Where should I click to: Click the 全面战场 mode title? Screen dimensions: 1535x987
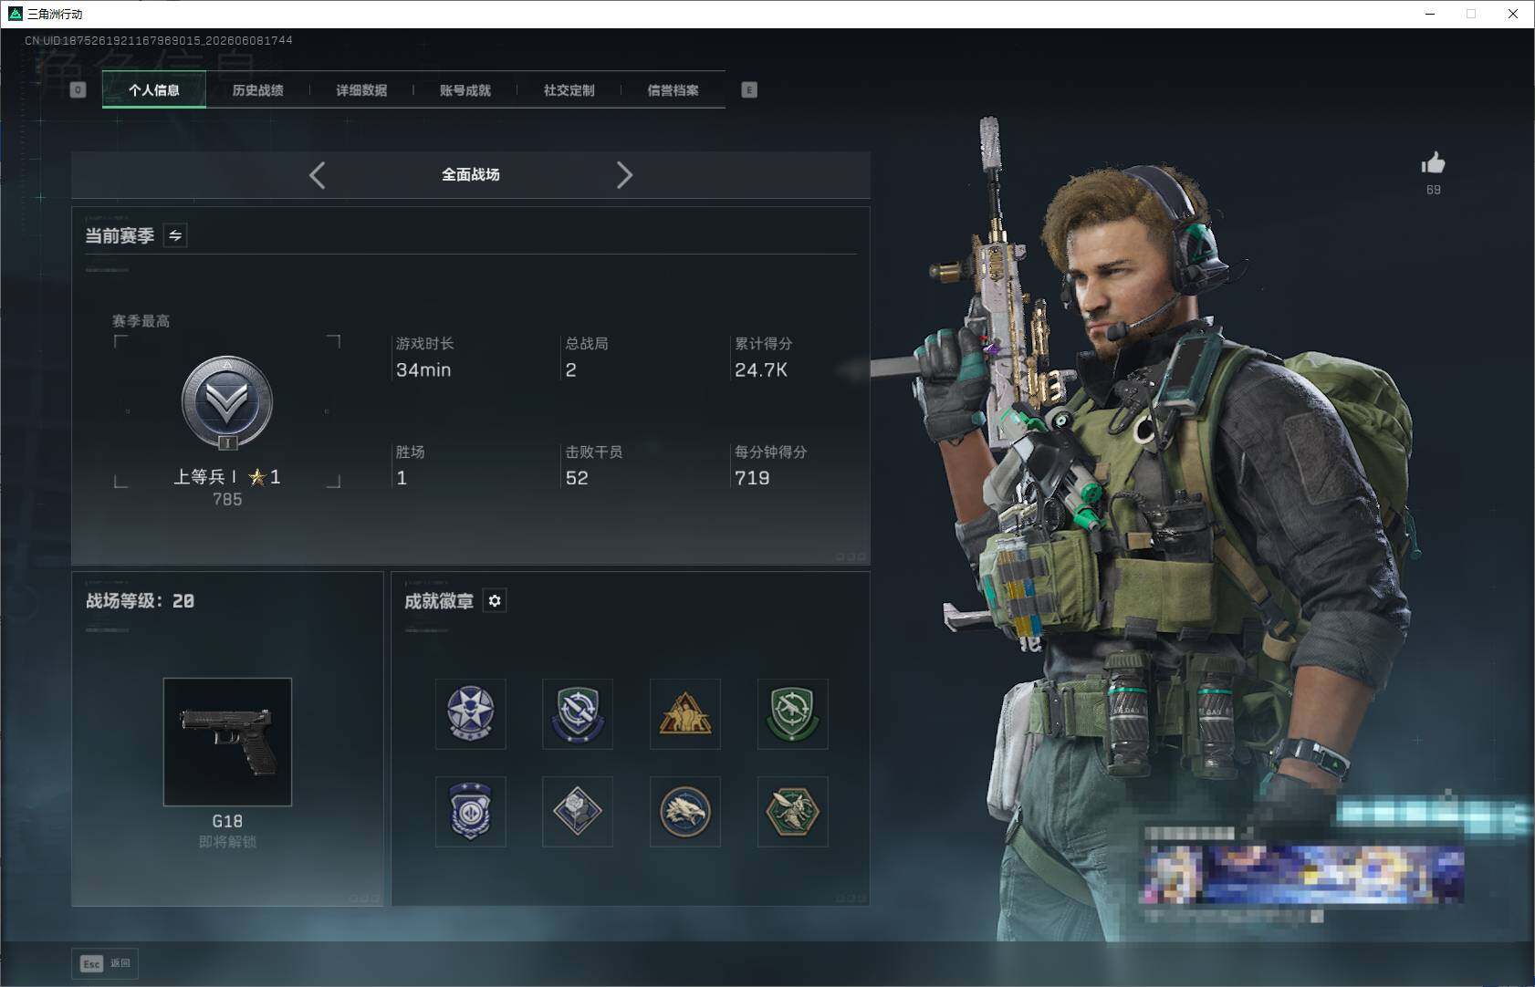pyautogui.click(x=471, y=174)
